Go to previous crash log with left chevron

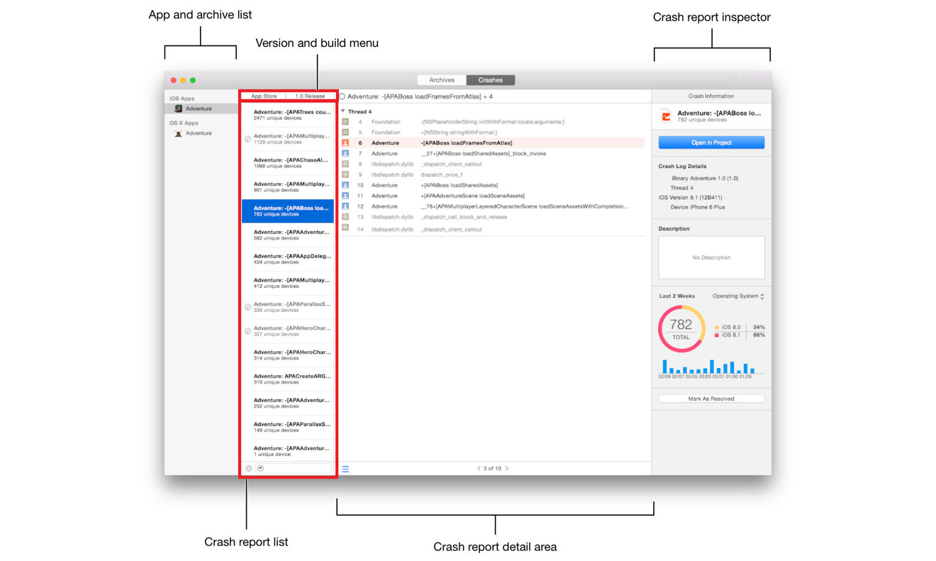click(x=479, y=469)
